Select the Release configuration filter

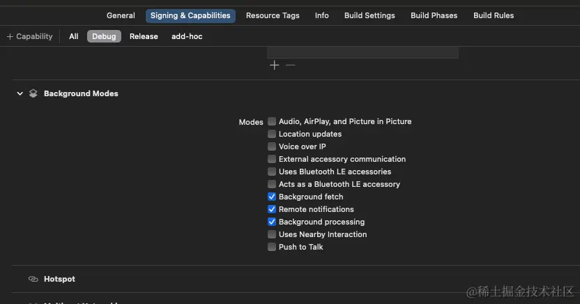click(144, 36)
